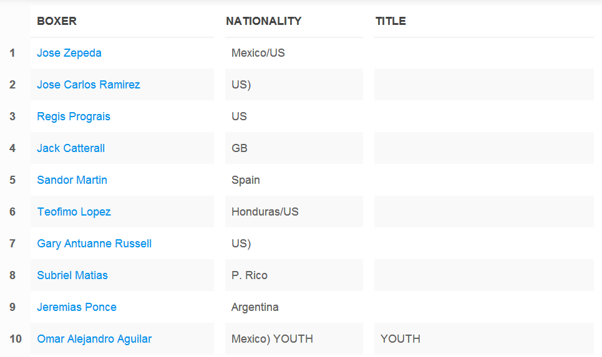
Task: Select the P. Rico nationality cell
Action: tap(294, 275)
